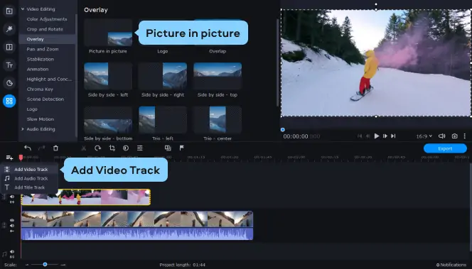Rotate the selected clip
This screenshot has height=269, width=472.
[x=97, y=148]
